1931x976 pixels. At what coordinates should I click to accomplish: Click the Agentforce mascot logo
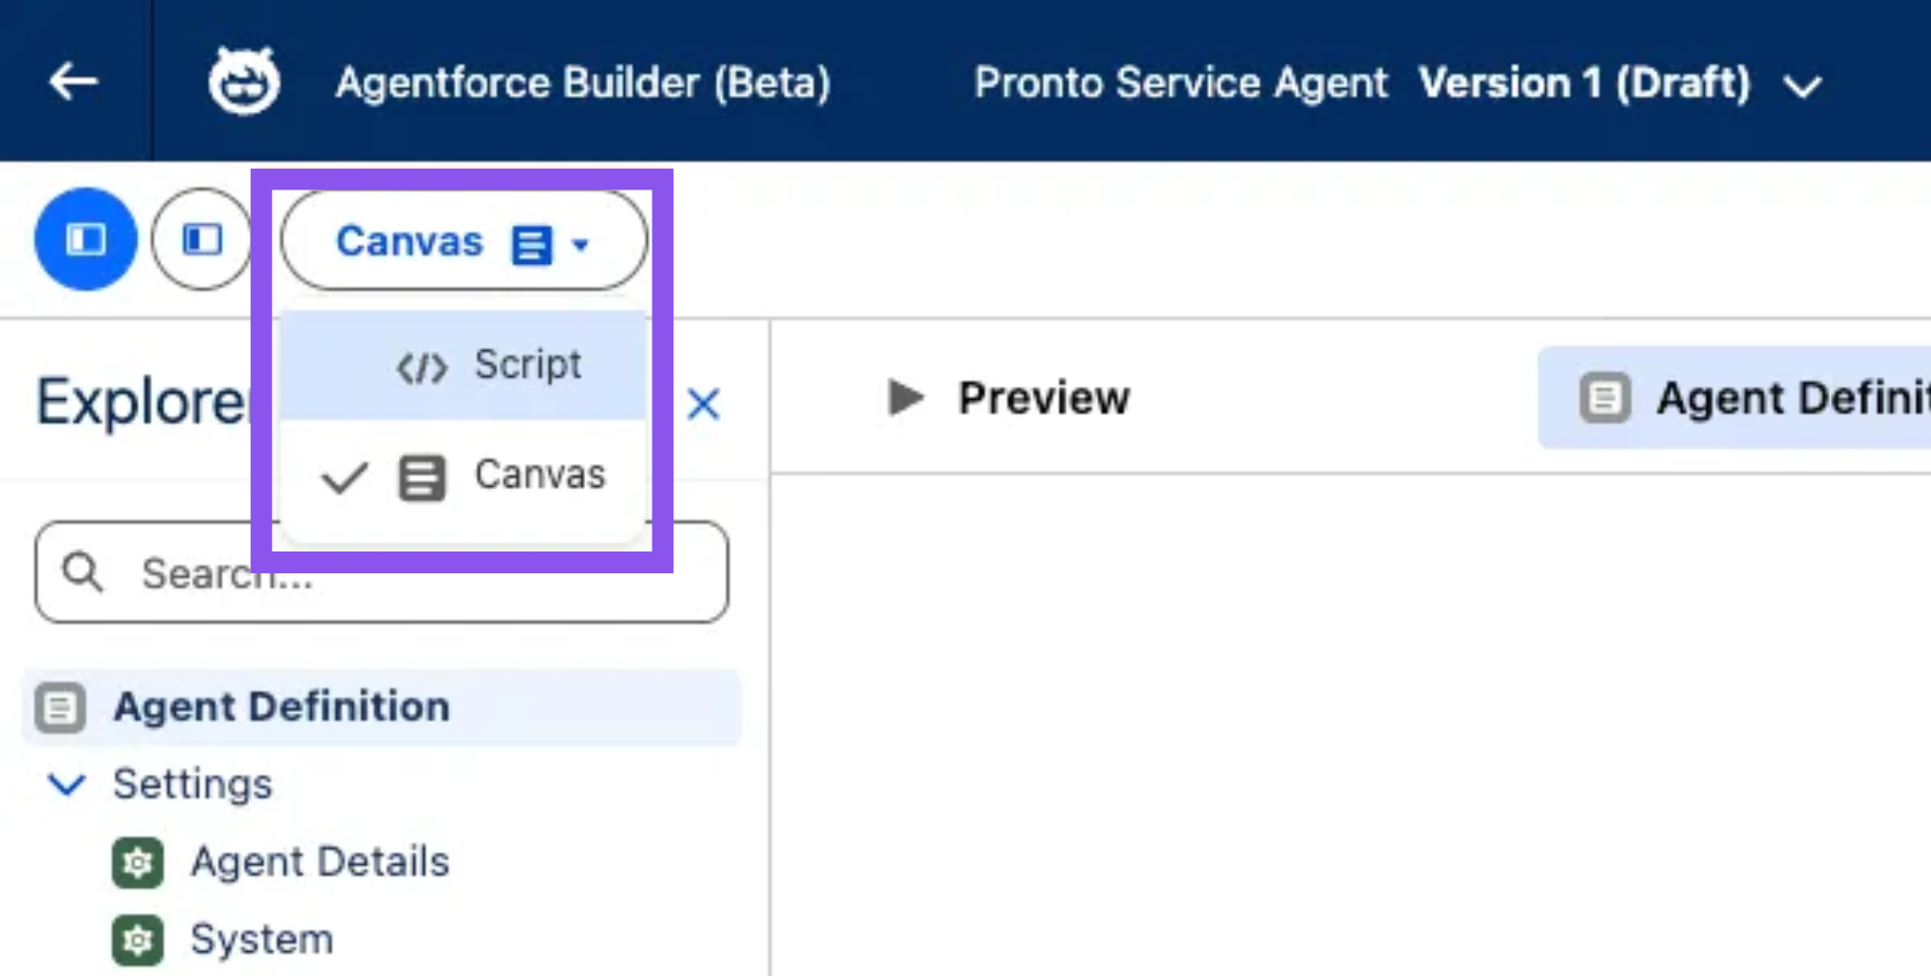tap(244, 81)
